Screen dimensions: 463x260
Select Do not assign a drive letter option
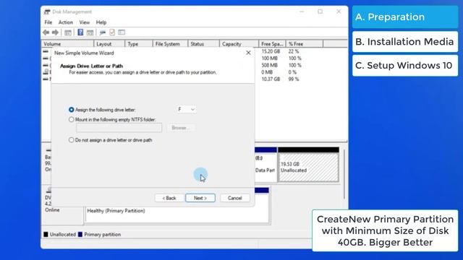point(71,140)
